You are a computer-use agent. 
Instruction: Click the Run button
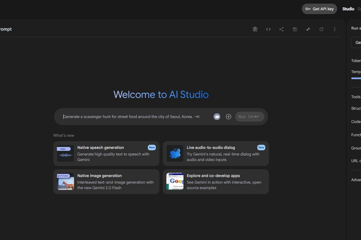click(250, 116)
